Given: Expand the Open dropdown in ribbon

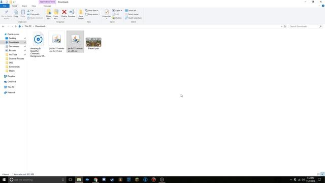Looking at the screenshot, I should 117,11.
